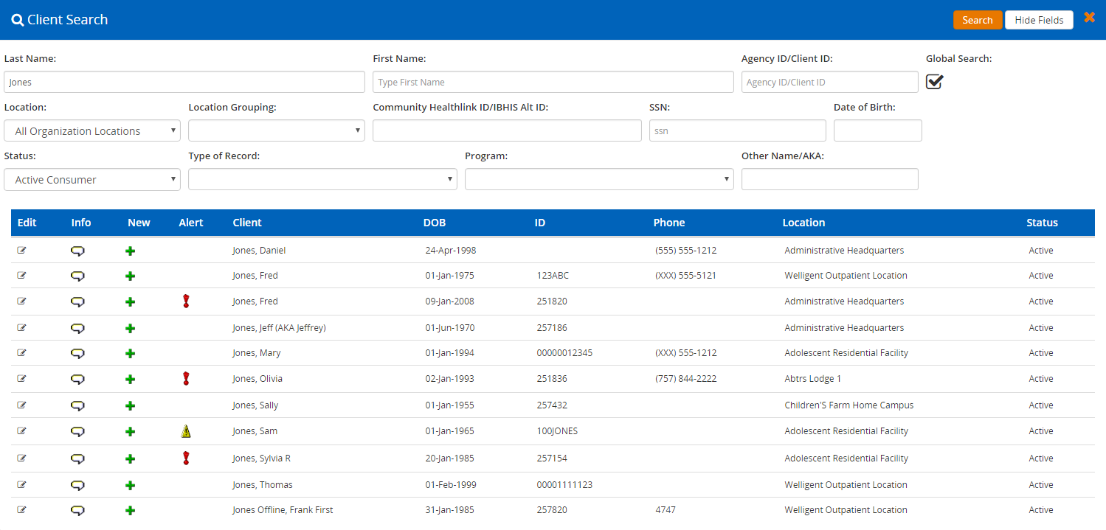Click yellow warning icon for Jones, Sam

coord(186,432)
